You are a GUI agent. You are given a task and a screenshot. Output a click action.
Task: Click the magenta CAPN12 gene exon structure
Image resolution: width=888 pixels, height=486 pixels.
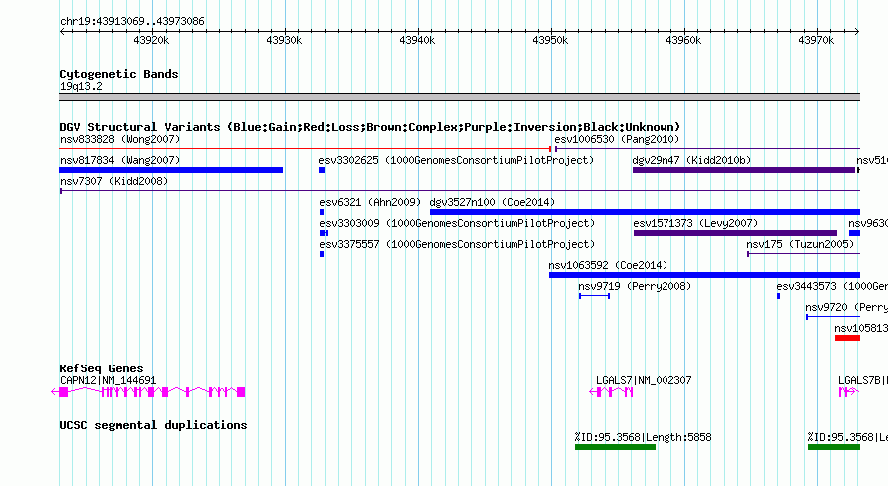pos(149,392)
